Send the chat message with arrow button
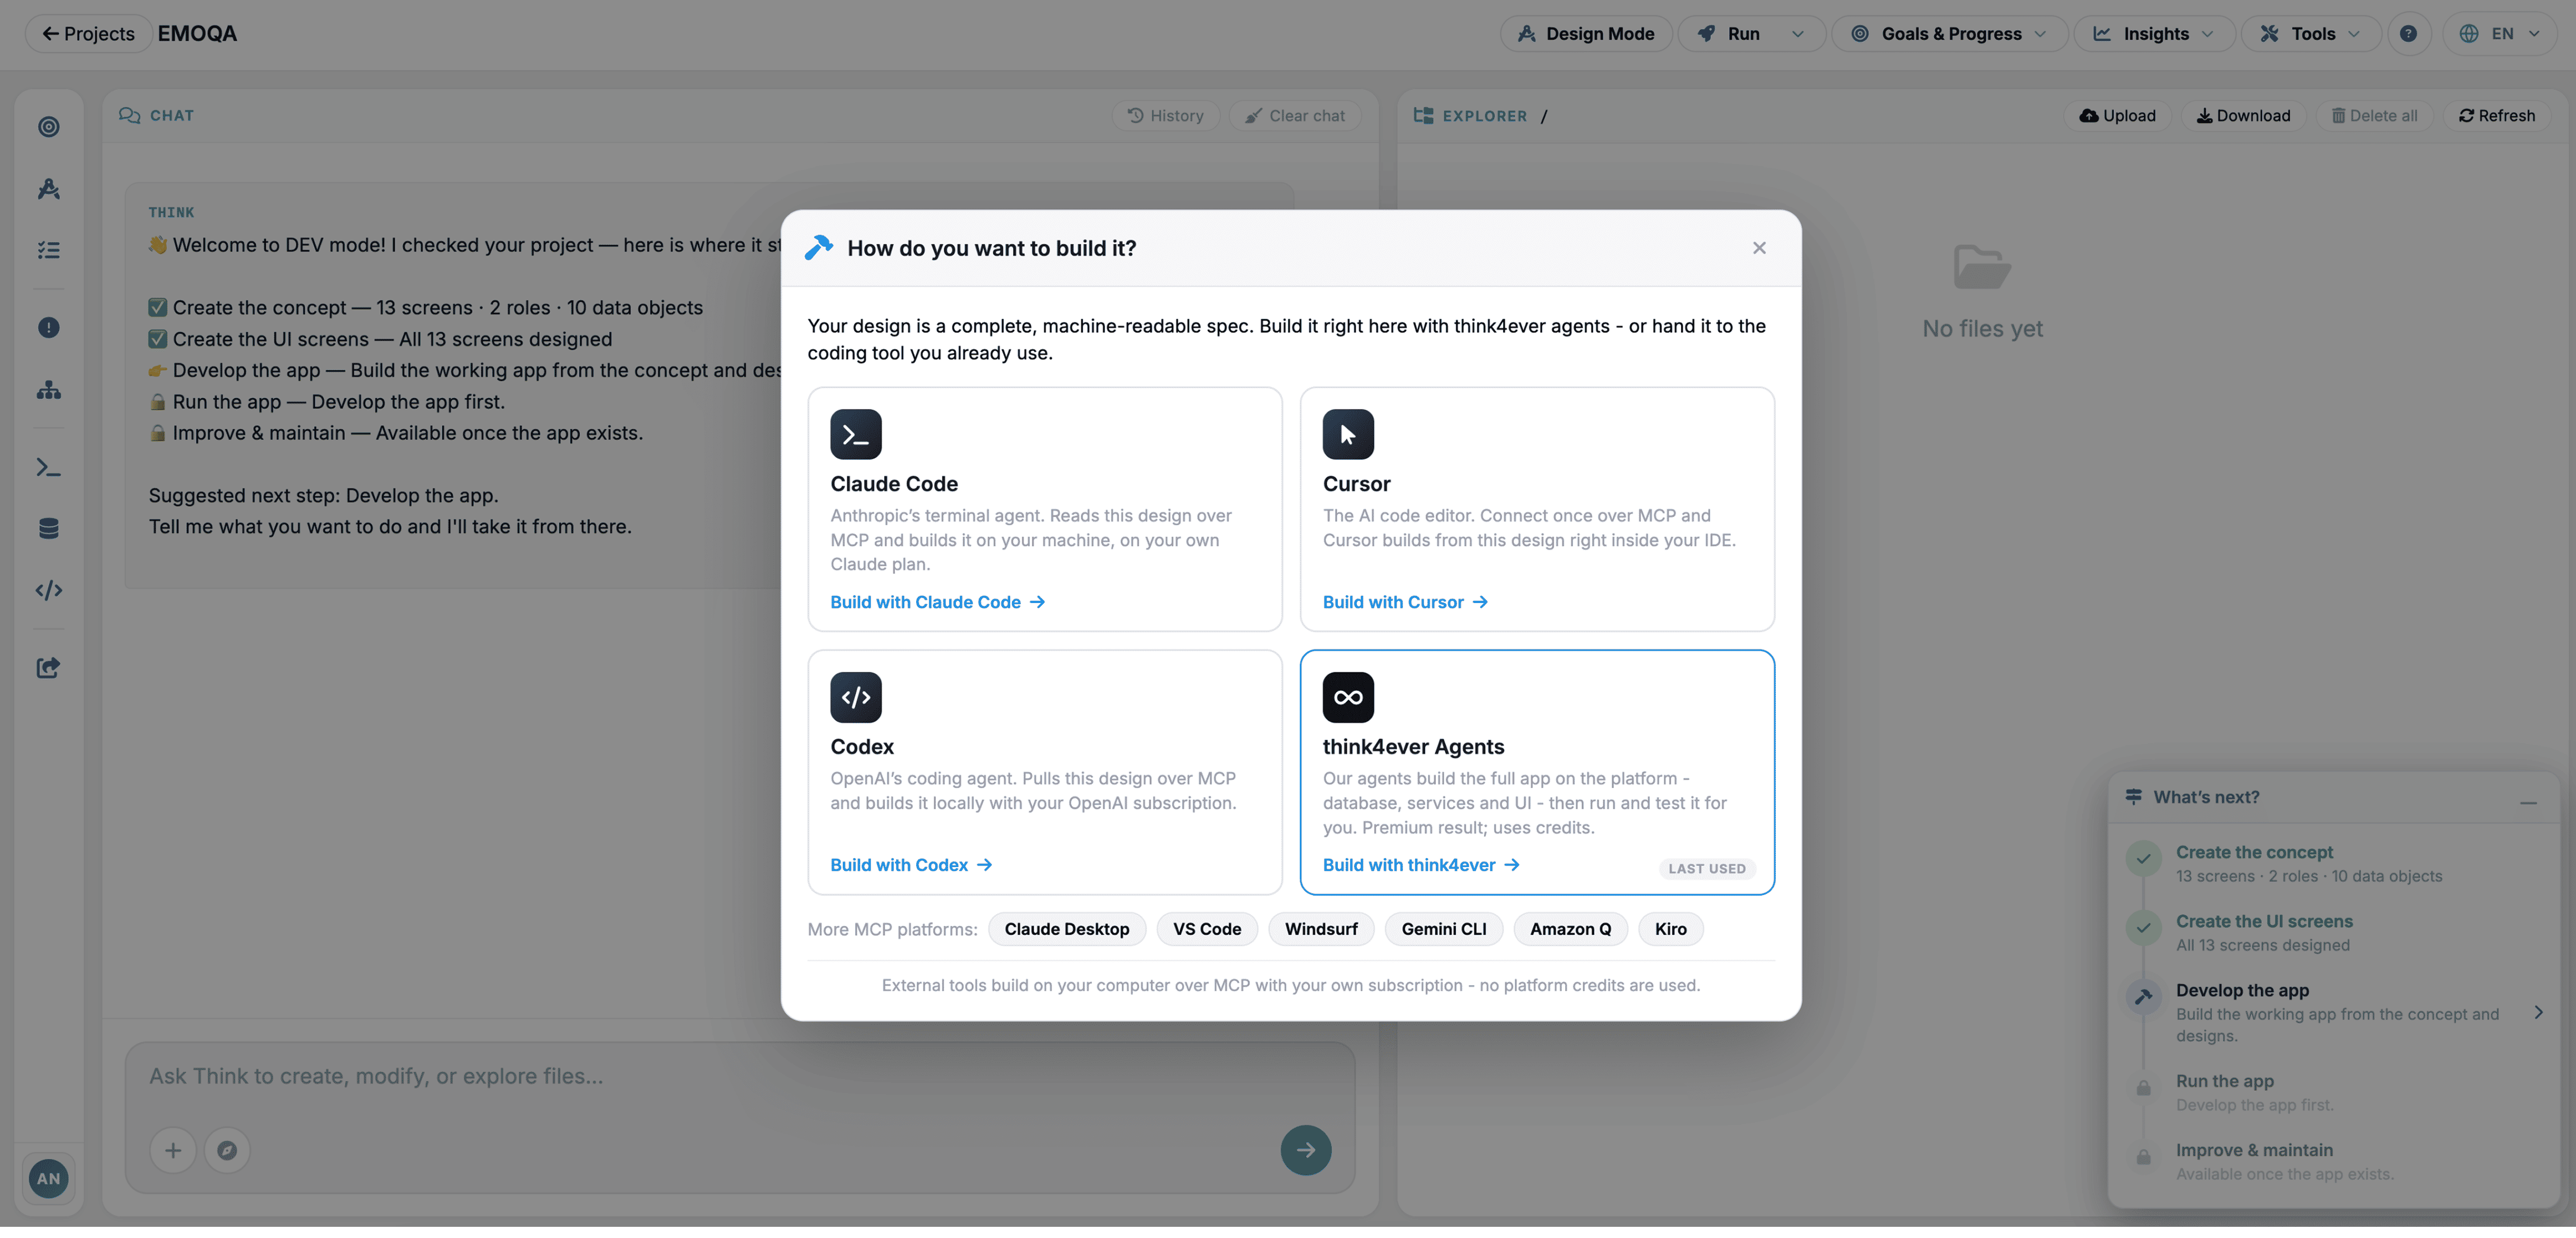Viewport: 2576px width, 1238px height. pos(1305,1150)
